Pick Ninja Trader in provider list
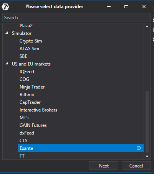154x174 pixels. 32,87
